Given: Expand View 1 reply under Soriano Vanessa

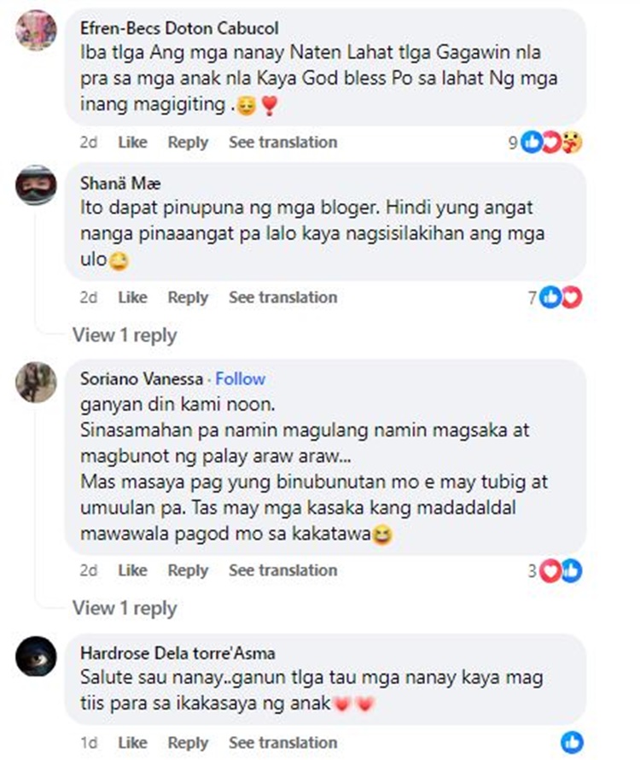Looking at the screenshot, I should (125, 608).
